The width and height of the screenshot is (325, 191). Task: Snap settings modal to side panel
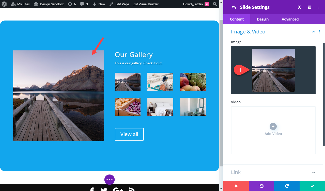[309, 7]
